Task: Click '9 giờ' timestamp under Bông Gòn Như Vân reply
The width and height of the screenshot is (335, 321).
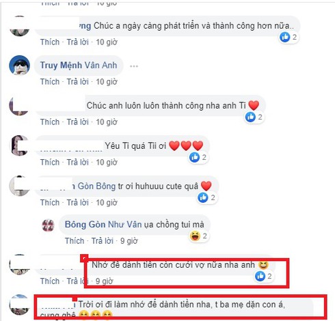Action: point(129,241)
